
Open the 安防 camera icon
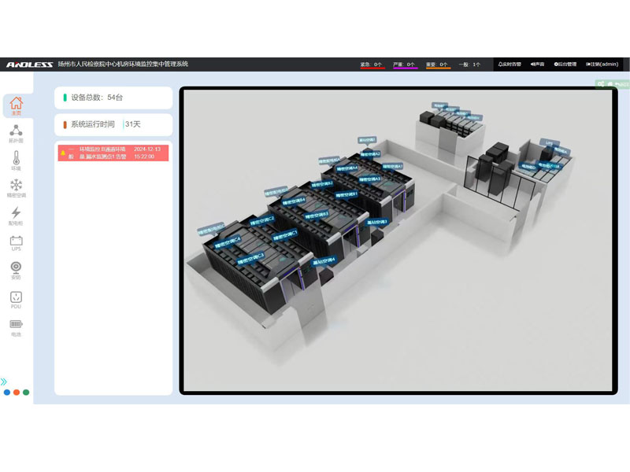pos(16,270)
